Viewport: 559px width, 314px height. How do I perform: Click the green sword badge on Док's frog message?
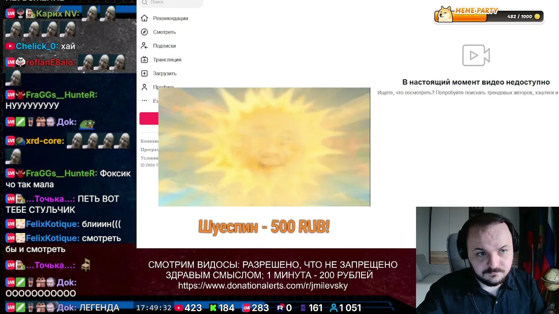(21, 122)
